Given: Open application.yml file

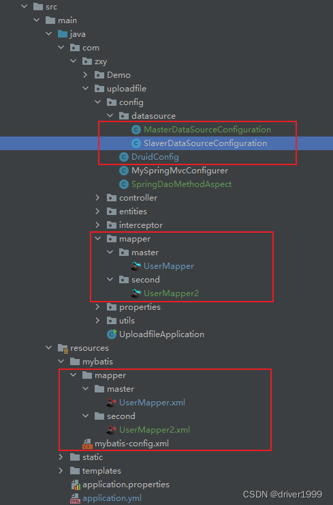Looking at the screenshot, I should pyautogui.click(x=112, y=498).
